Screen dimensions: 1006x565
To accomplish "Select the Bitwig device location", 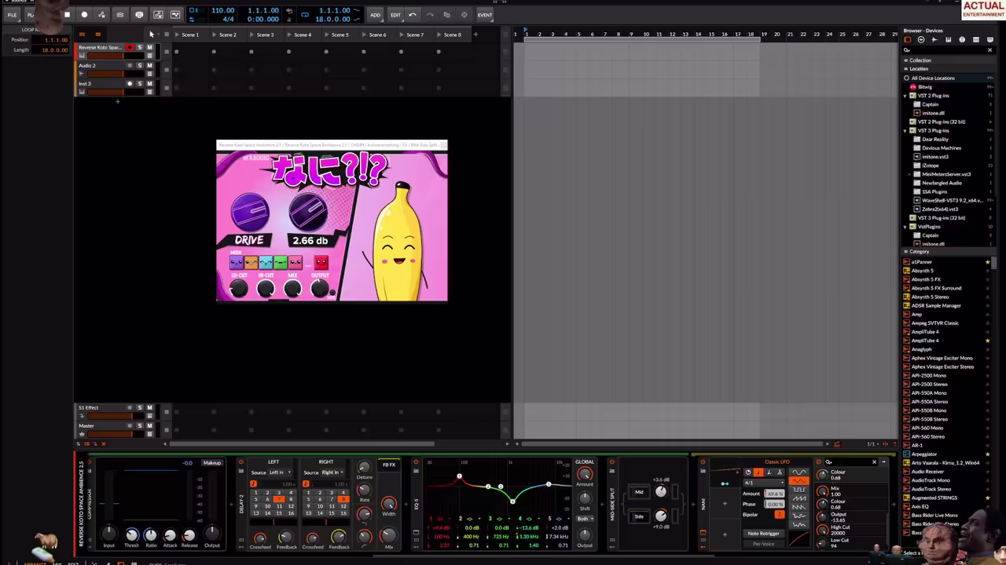I will [x=925, y=87].
